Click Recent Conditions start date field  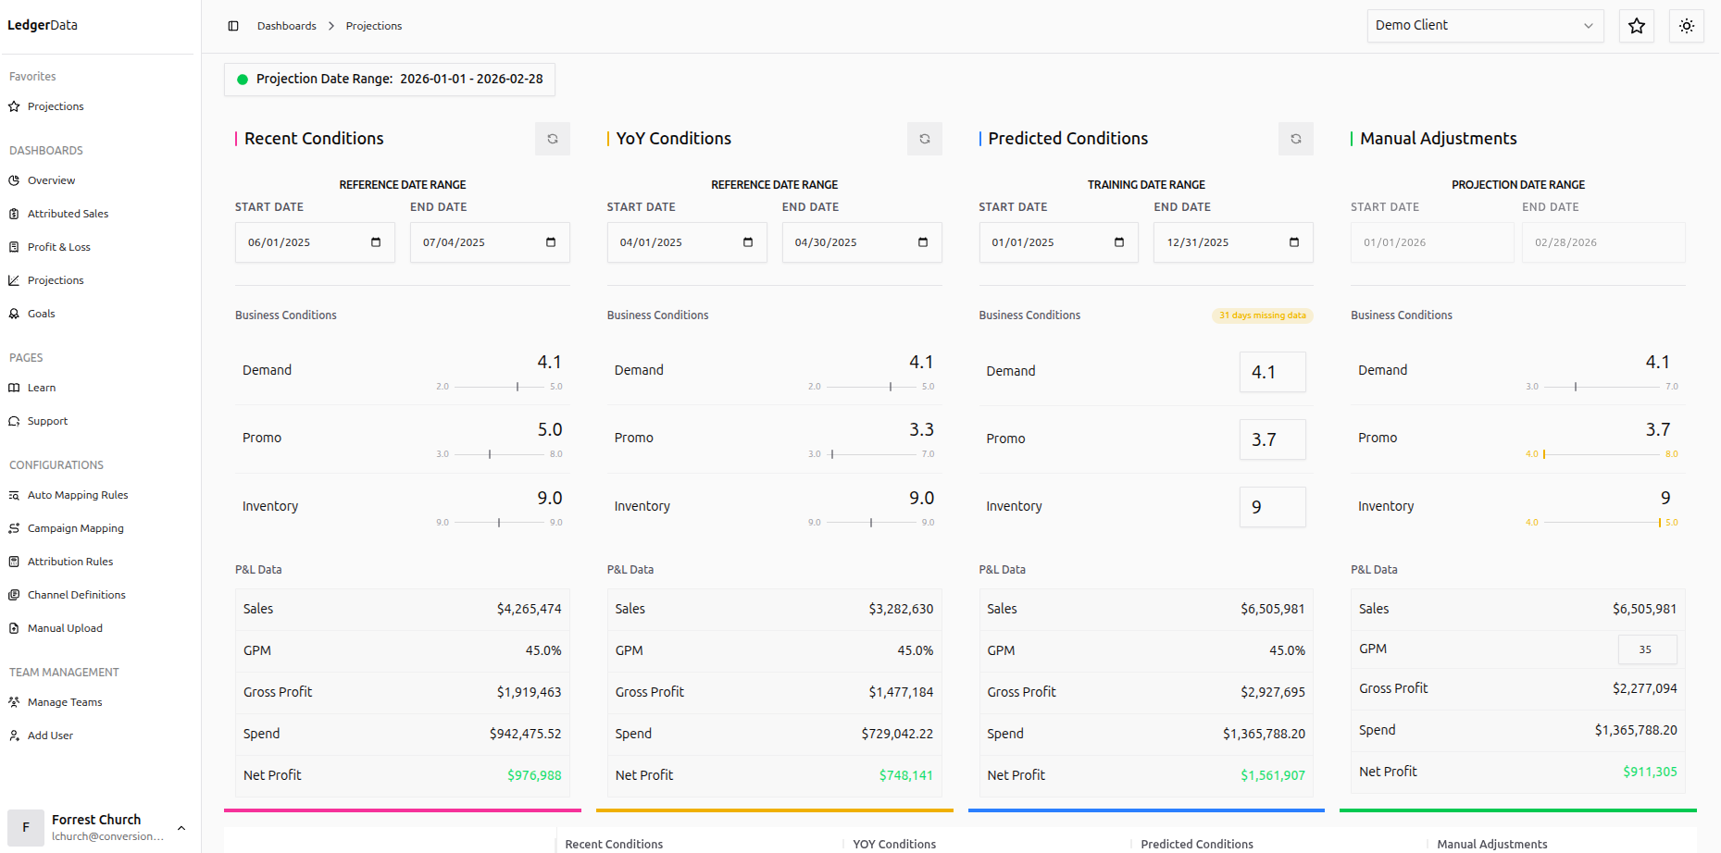pyautogui.click(x=315, y=242)
